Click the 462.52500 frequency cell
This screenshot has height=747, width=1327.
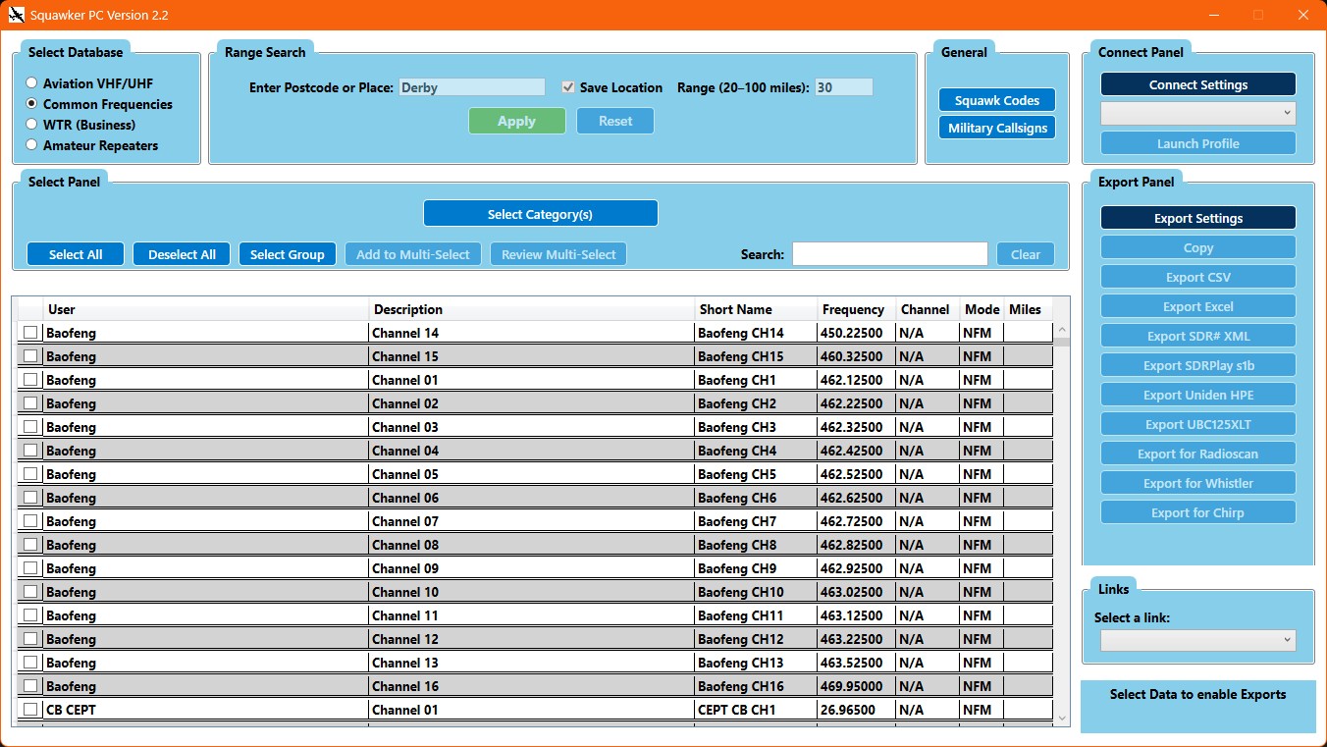[x=856, y=474]
